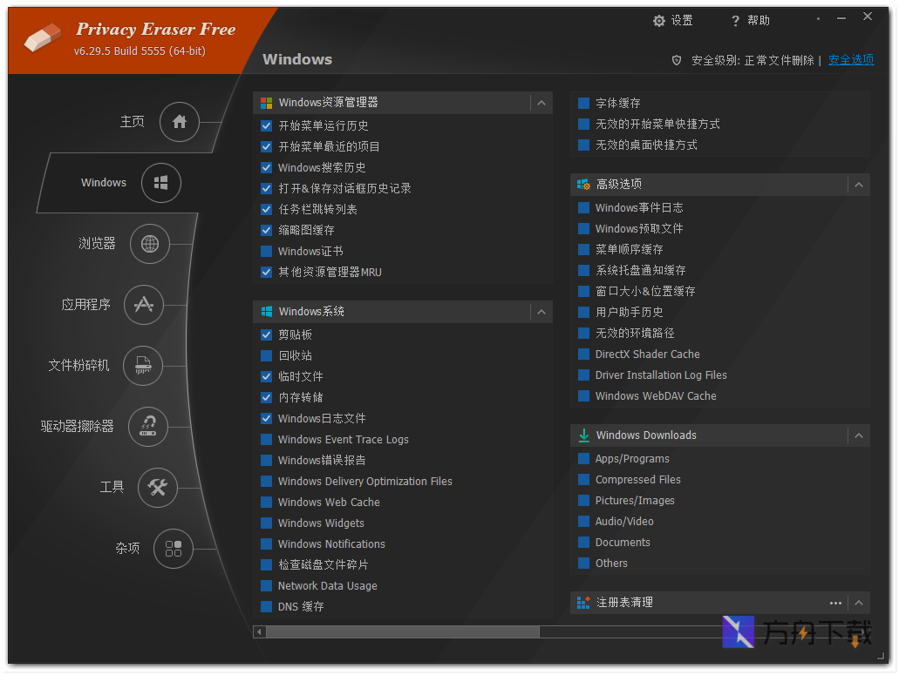Open the 文件粉碎机 shredder icon

[143, 365]
